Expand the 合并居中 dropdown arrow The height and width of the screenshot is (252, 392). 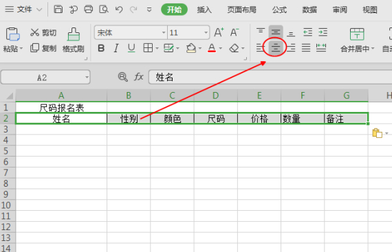click(373, 48)
